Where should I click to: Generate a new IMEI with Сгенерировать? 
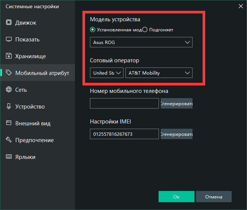[176, 134]
